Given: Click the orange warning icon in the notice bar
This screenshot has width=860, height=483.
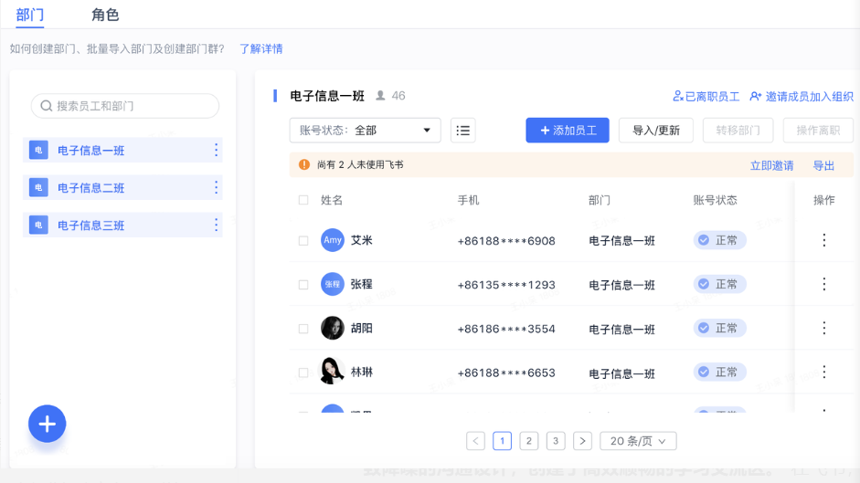Looking at the screenshot, I should [304, 164].
